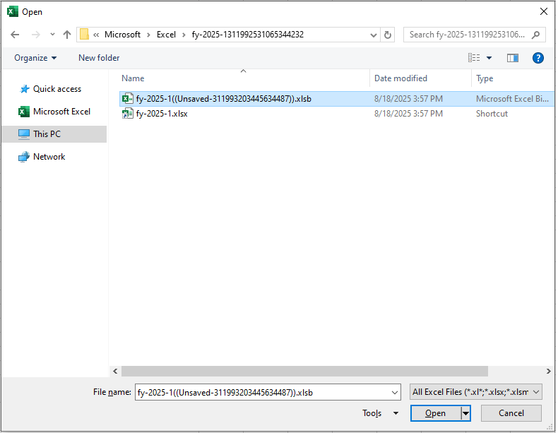Click the Microsoft Excel Bi... type text

[512, 99]
